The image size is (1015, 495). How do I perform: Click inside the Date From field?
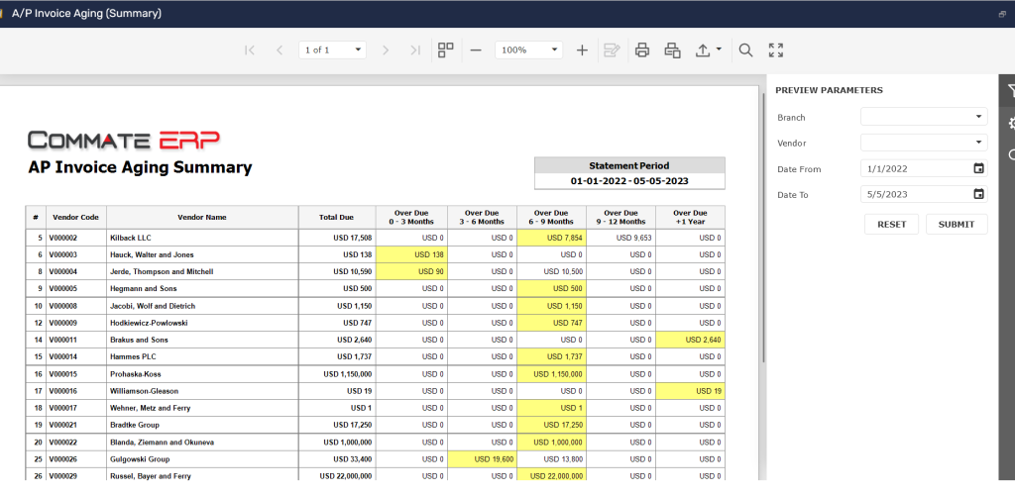point(912,168)
